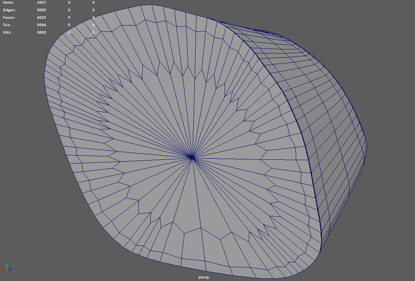This screenshot has height=281, width=415.
Task: Click the face count value 4522
Action: 41,18
